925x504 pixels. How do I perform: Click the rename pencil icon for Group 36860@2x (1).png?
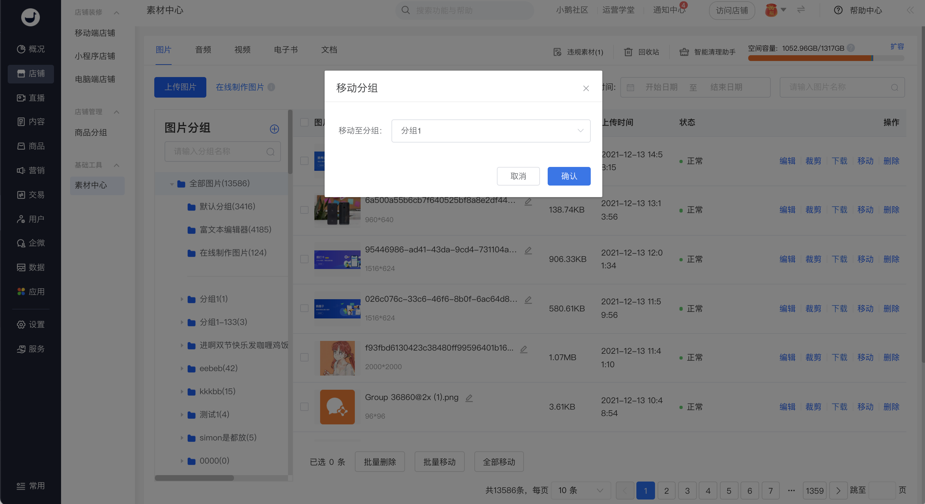point(469,397)
